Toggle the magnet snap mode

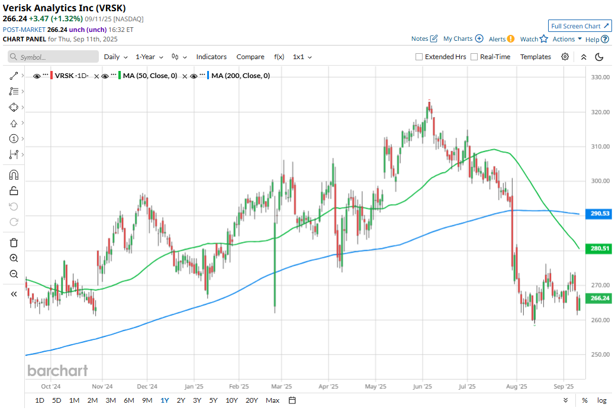14,174
